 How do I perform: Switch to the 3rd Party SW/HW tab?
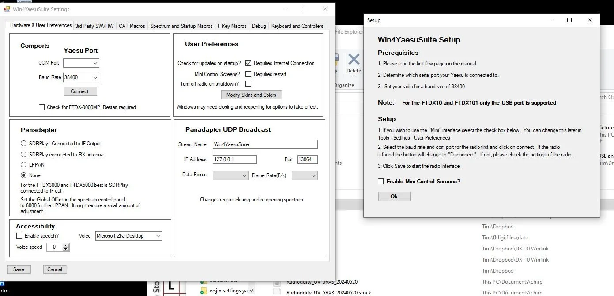pos(94,26)
